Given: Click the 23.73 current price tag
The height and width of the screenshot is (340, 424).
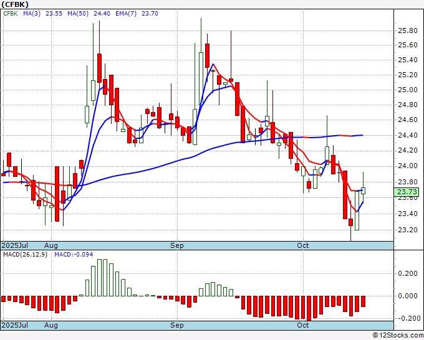Looking at the screenshot, I should (406, 192).
